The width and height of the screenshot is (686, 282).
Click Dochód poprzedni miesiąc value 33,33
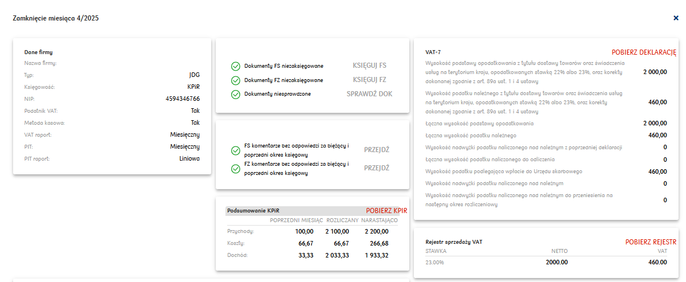pyautogui.click(x=306, y=255)
